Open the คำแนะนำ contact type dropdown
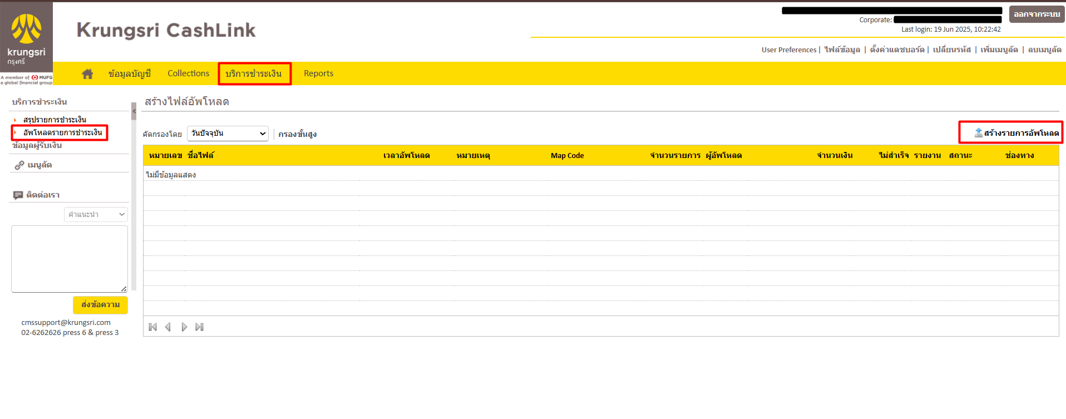The image size is (1066, 419). 96,214
